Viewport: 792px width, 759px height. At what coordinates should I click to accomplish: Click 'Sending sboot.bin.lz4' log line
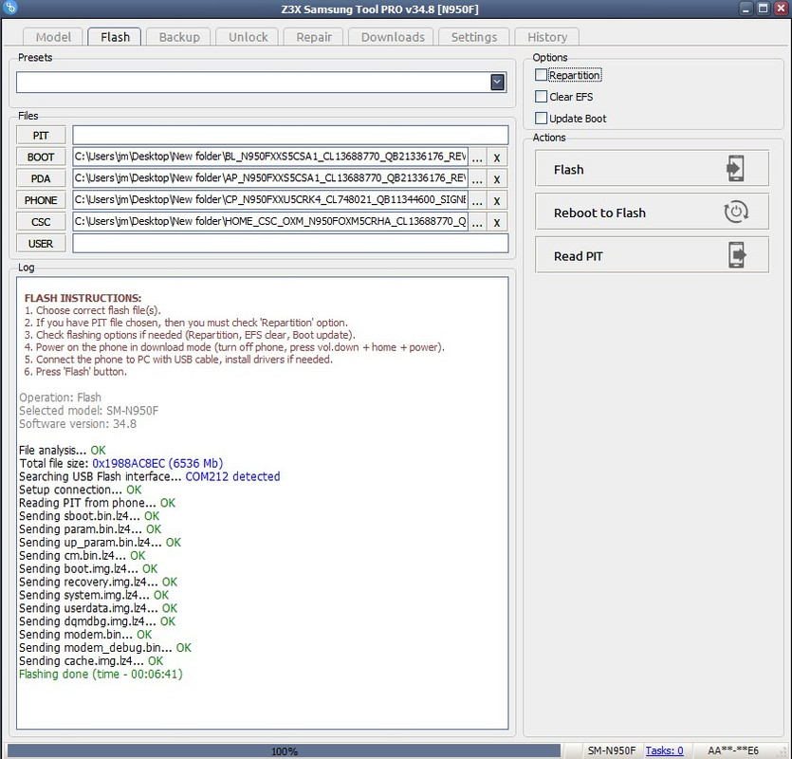point(89,516)
